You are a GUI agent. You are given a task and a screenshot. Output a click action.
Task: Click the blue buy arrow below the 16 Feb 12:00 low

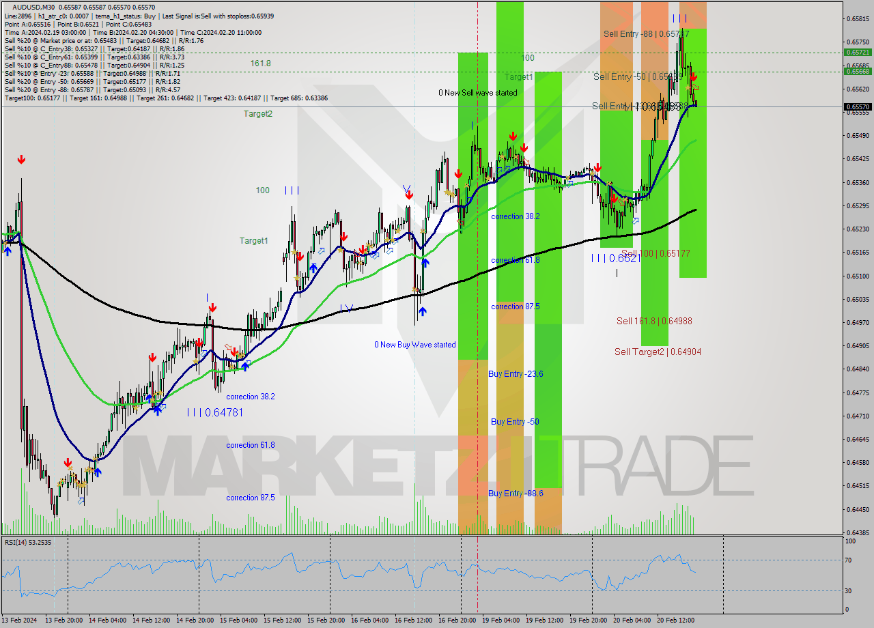tap(423, 311)
